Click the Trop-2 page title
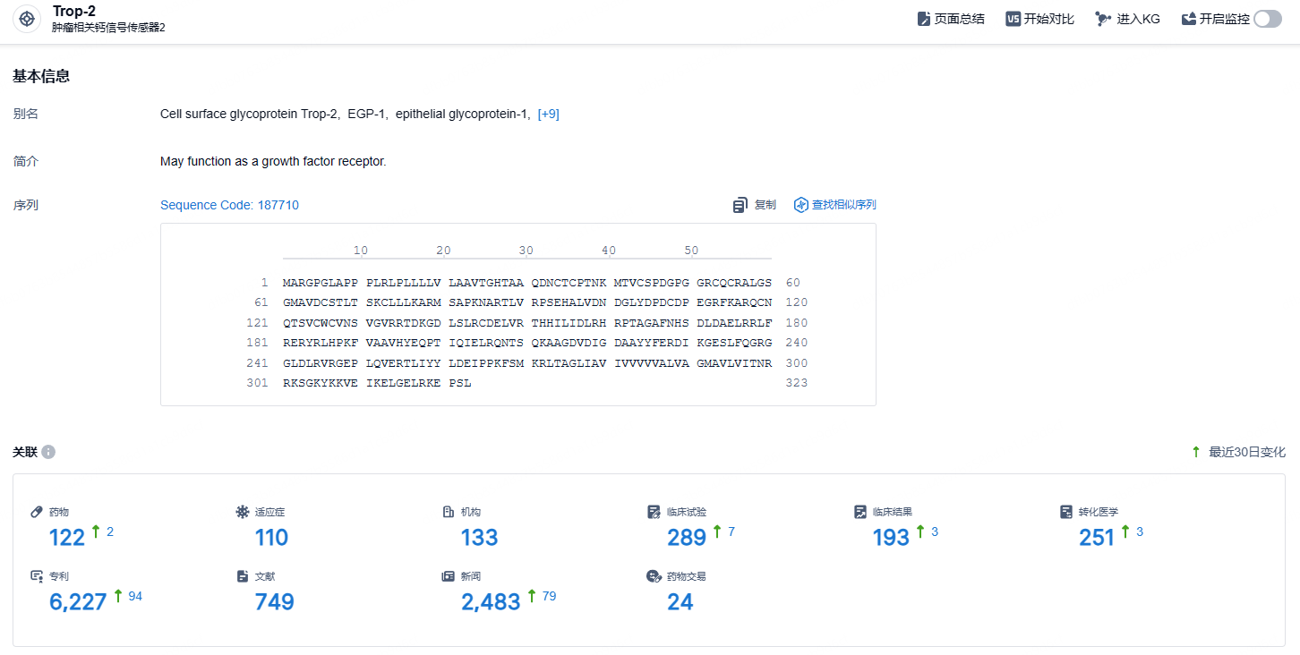Viewport: 1300px width, 655px height. [74, 11]
